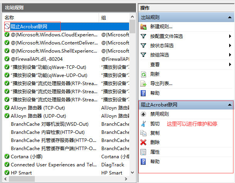This screenshot has width=235, height=183.
Task: Select BranchCache 内容检索(HTTP-Out) rule
Action: coord(48,132)
